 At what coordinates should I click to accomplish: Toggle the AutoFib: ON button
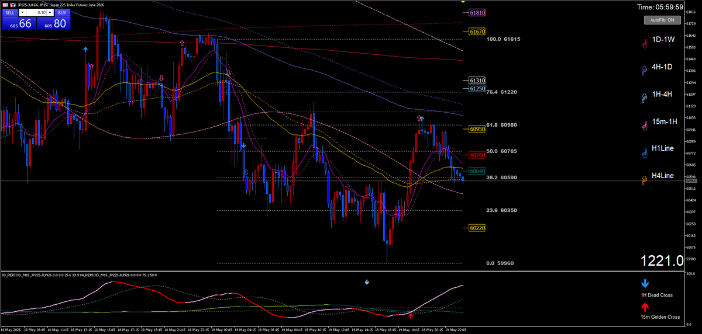(x=663, y=20)
